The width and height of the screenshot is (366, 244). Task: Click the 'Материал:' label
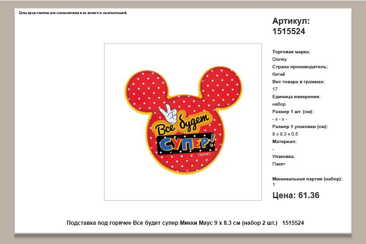(x=284, y=142)
